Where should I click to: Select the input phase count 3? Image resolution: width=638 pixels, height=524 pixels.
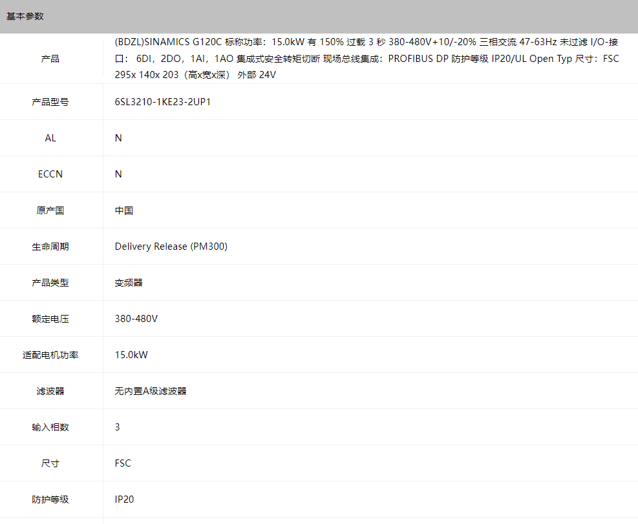point(118,427)
